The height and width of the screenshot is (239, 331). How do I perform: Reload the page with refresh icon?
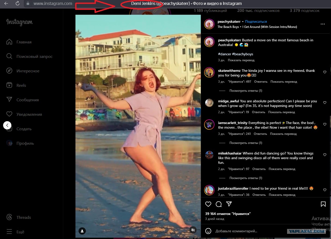click(17, 3)
